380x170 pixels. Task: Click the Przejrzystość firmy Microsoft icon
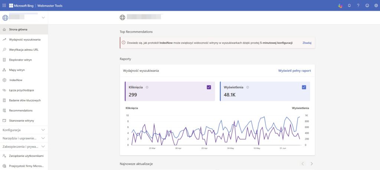pos(4,166)
